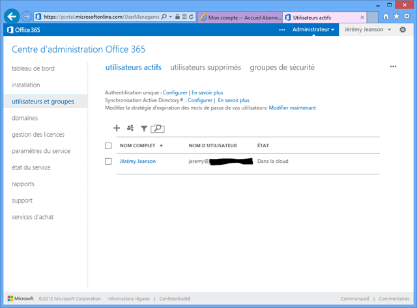The height and width of the screenshot is (308, 417).
Task: Open browser Favorites star icon
Action: pos(396,16)
